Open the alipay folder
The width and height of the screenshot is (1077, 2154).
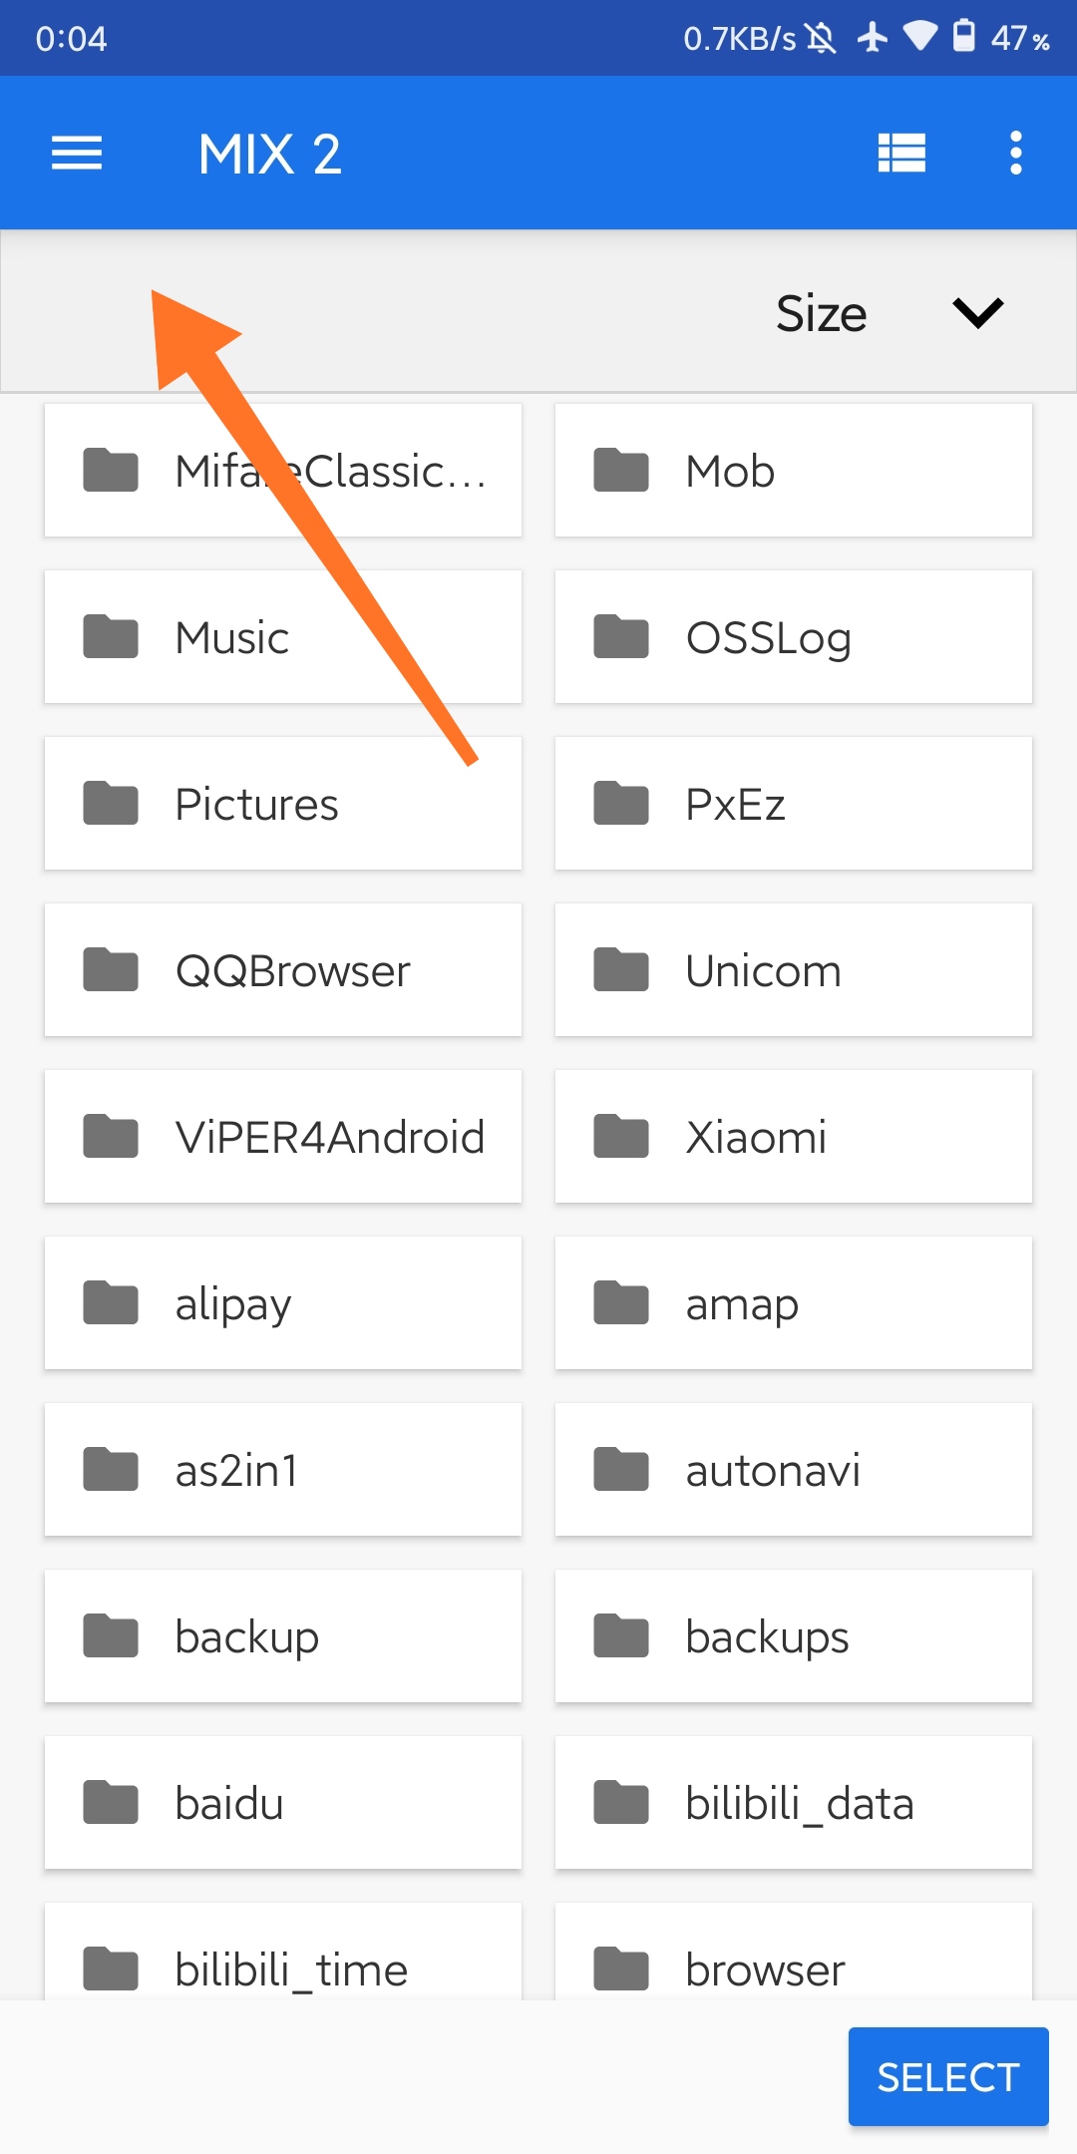[283, 1303]
